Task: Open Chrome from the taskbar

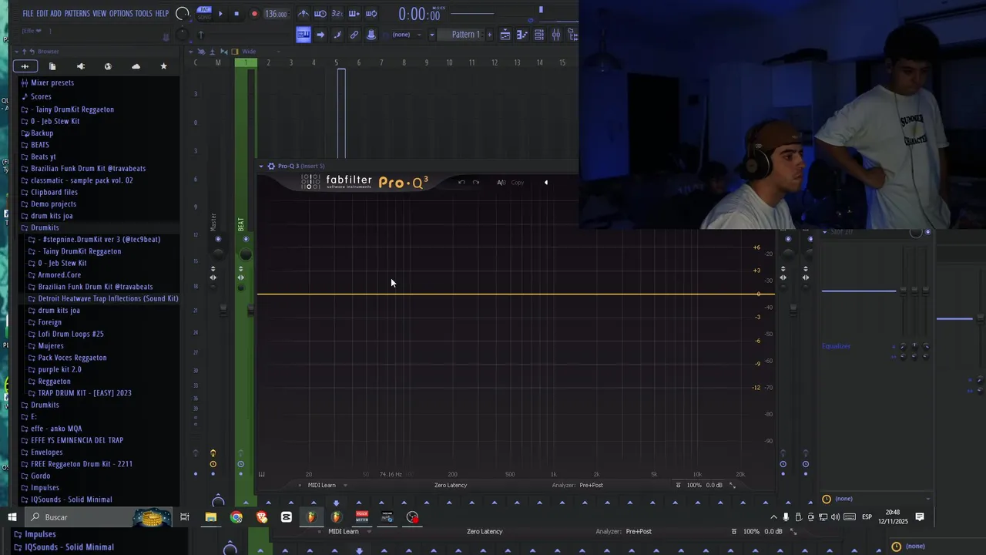Action: 236,517
